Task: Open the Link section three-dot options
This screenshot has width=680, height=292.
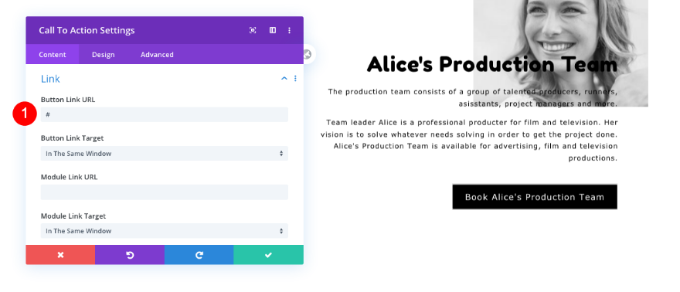Action: (295, 79)
